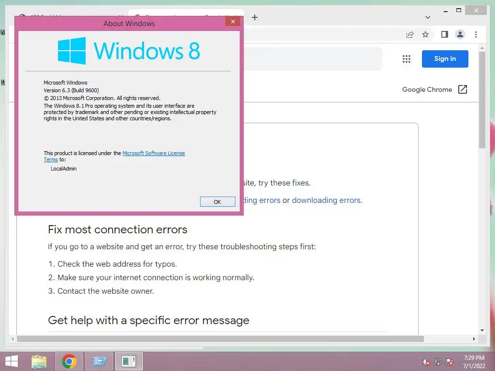Launch File Explorer from the taskbar
The image size is (495, 371).
click(39, 361)
